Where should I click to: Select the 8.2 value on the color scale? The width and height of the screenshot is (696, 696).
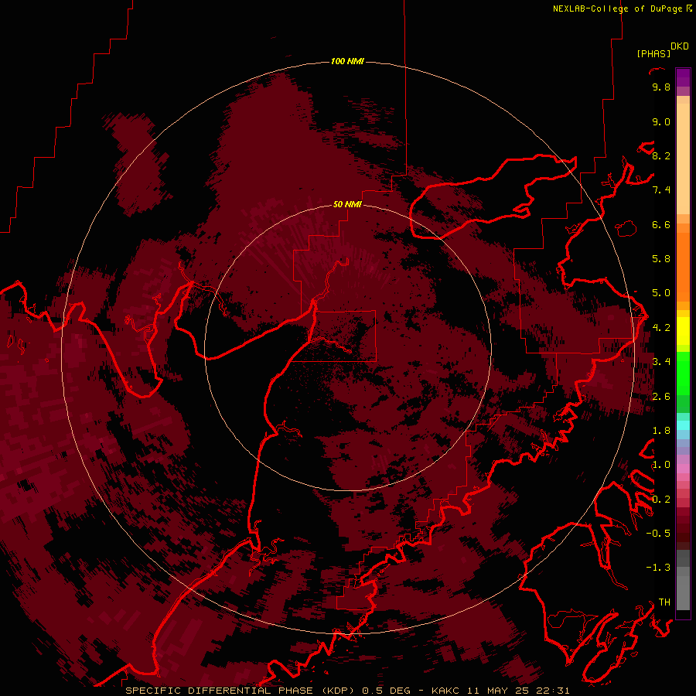(661, 155)
